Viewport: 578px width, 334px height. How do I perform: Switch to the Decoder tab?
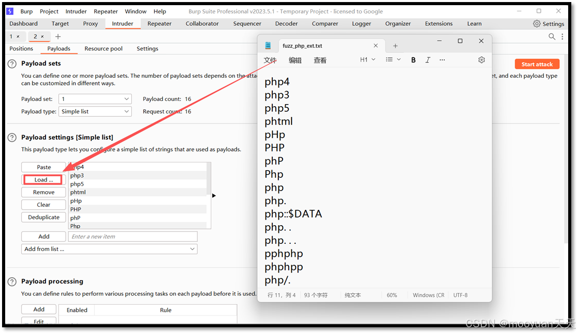[x=287, y=24]
